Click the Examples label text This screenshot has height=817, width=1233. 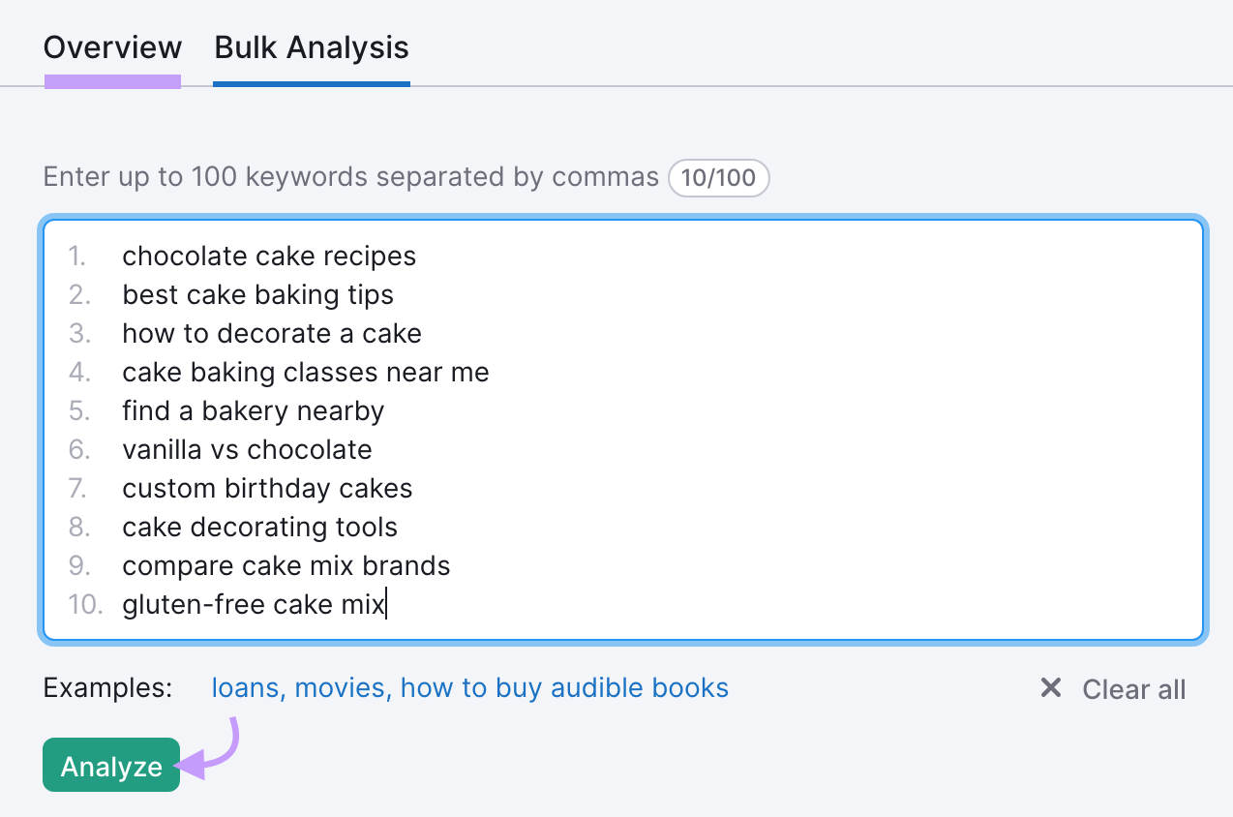(106, 687)
